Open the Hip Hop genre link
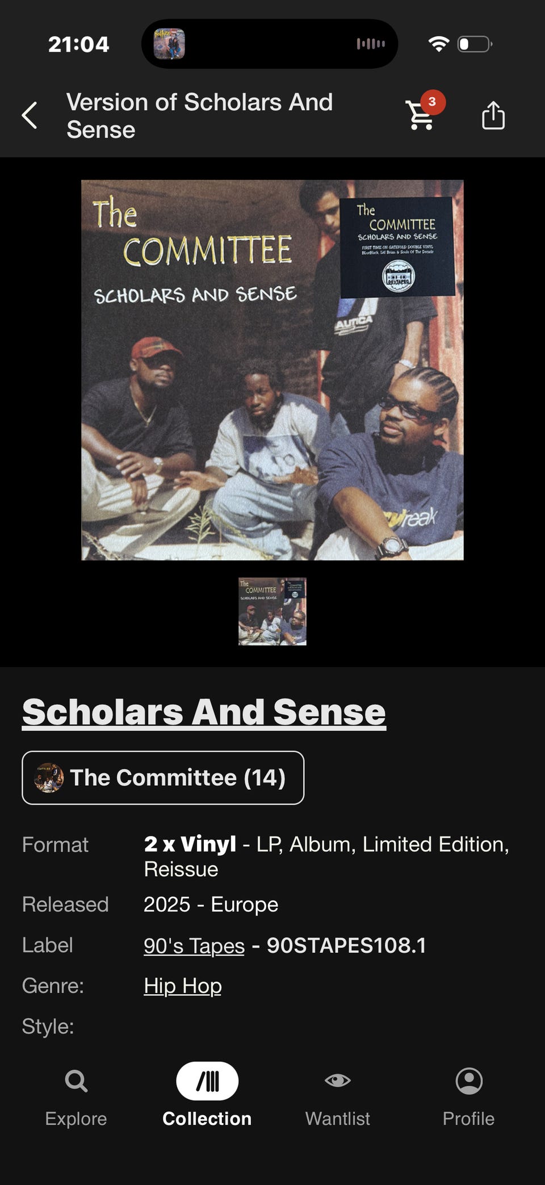Screen dimensions: 545x1185 pos(183,986)
